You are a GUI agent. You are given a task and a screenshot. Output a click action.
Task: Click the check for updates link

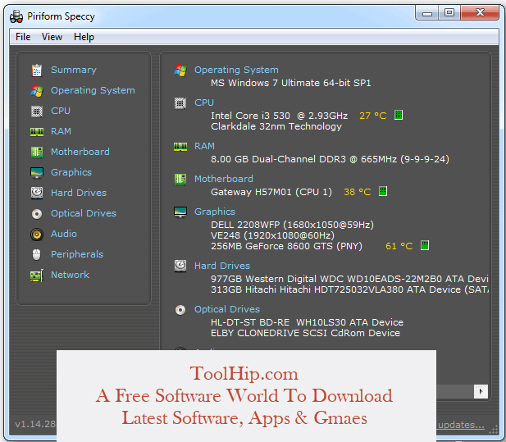461,425
